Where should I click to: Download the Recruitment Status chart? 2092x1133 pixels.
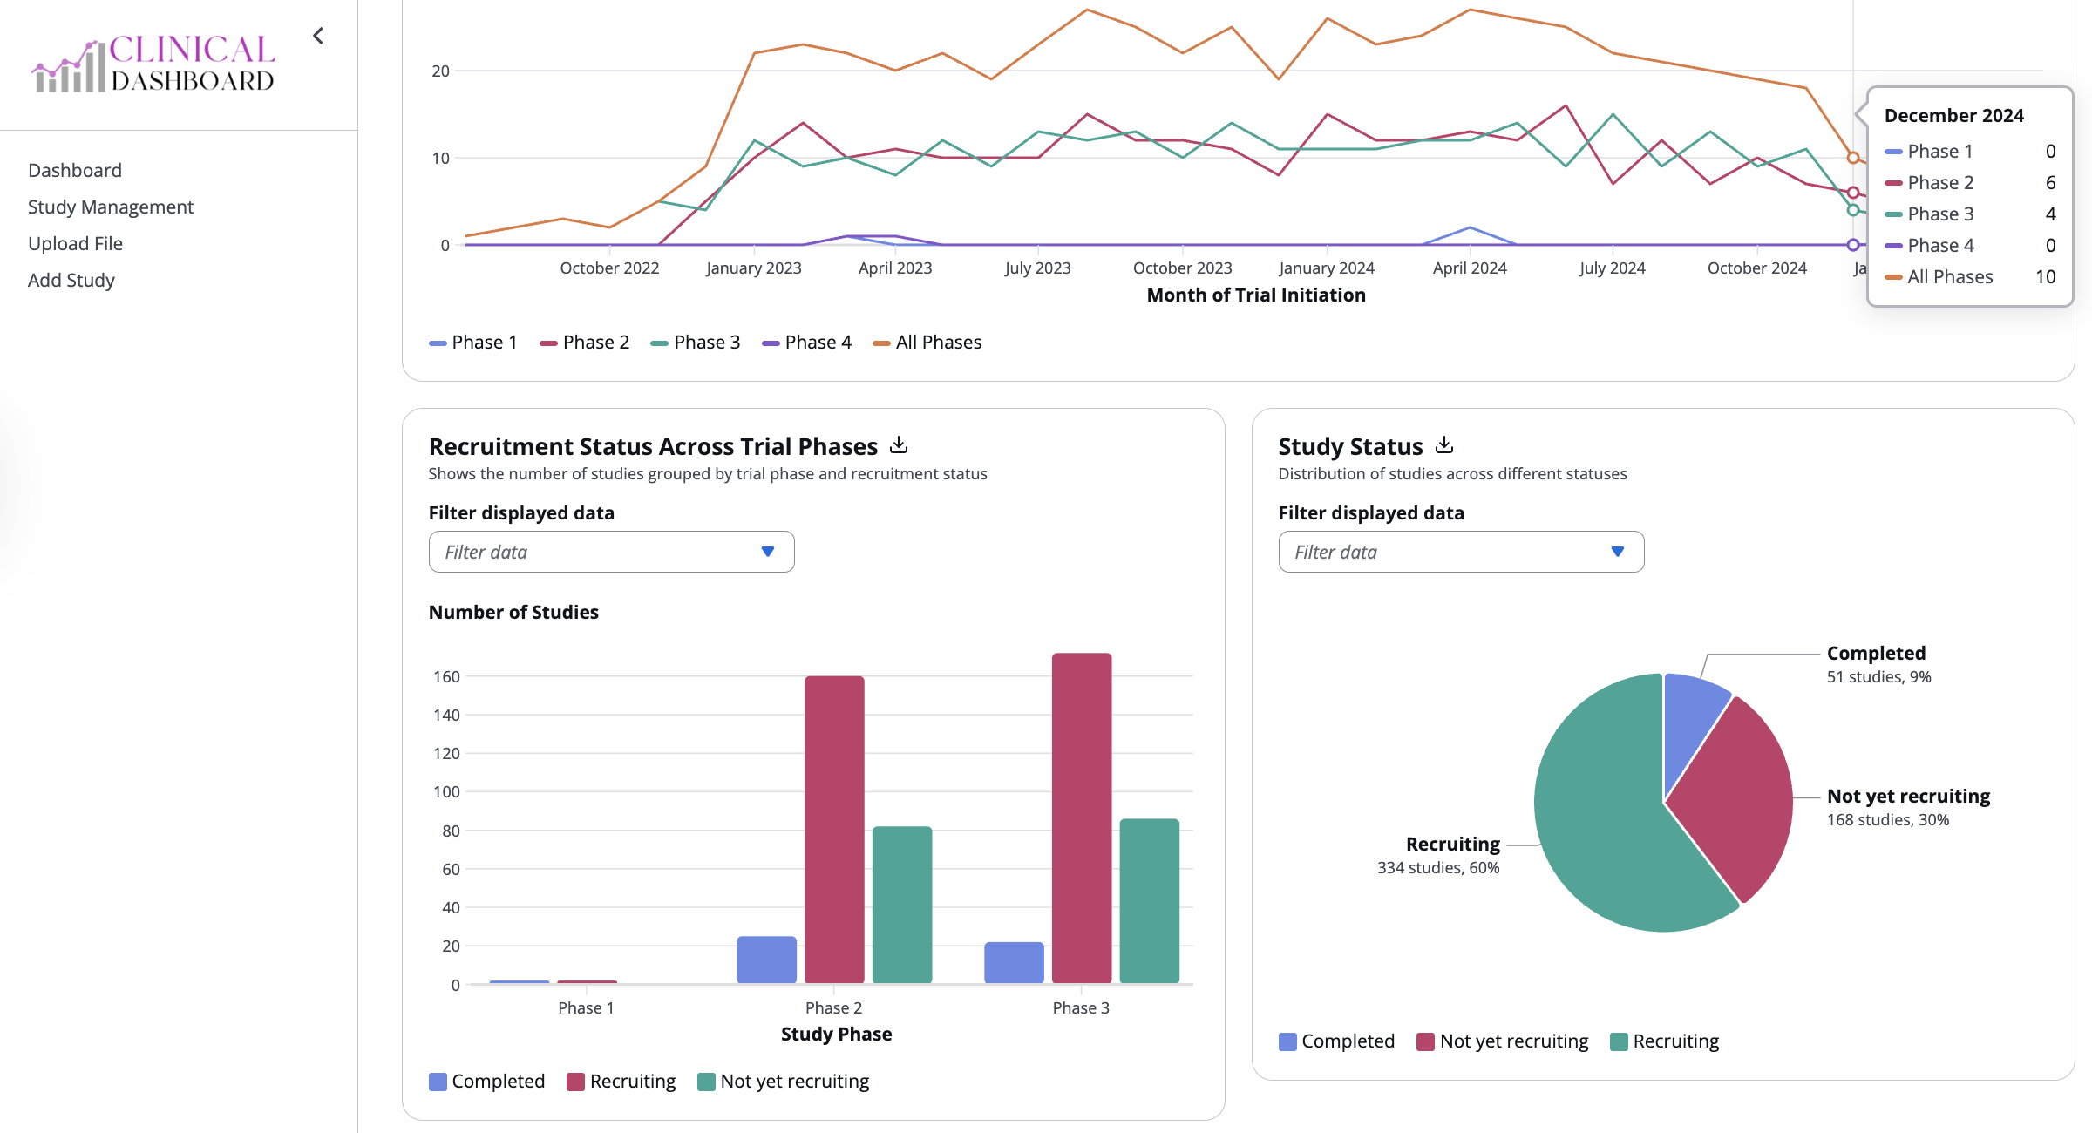tap(899, 445)
